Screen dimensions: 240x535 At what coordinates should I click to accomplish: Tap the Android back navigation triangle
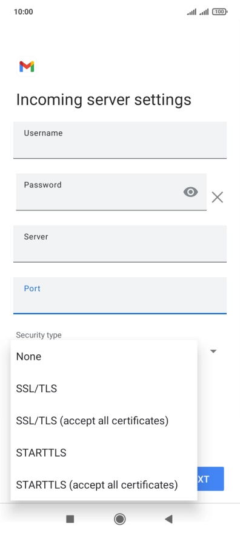point(168,519)
